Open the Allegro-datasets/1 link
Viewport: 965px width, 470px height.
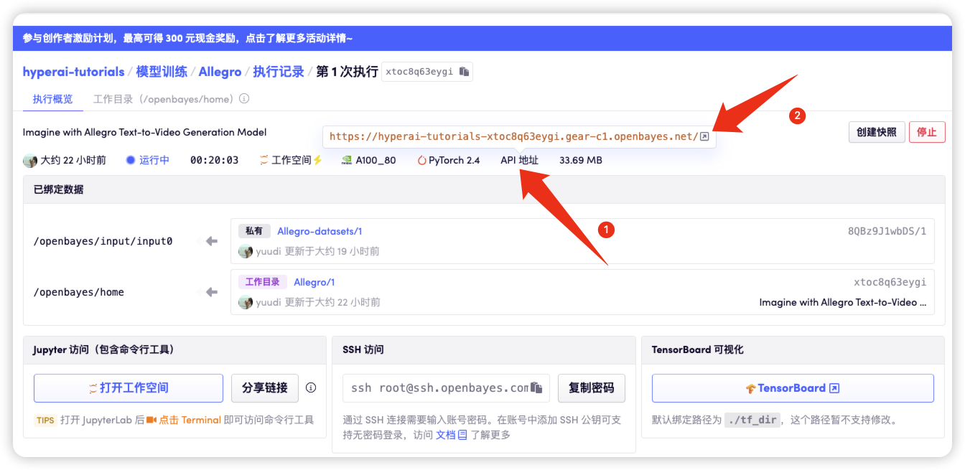point(320,231)
